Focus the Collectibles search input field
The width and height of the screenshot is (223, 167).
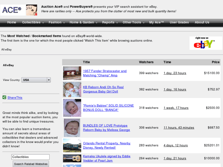click(x=30, y=157)
